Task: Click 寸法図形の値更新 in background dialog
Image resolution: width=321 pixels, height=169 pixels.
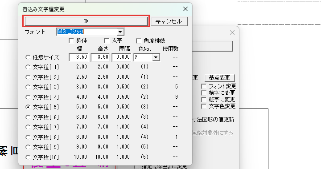Action: [213, 119]
